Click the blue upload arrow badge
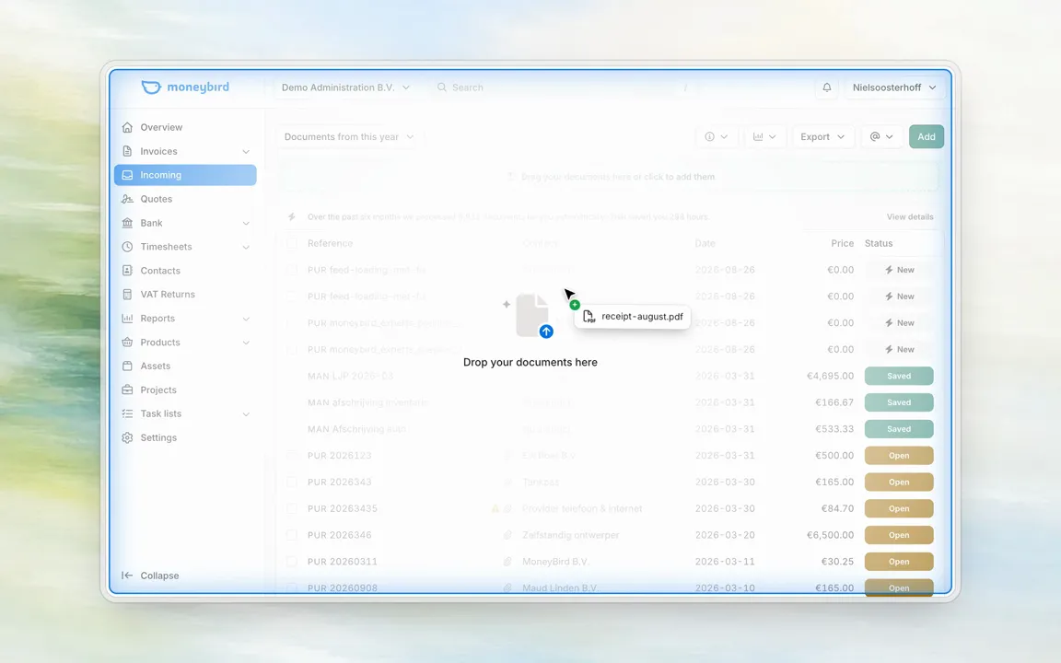This screenshot has width=1061, height=663. tap(546, 331)
